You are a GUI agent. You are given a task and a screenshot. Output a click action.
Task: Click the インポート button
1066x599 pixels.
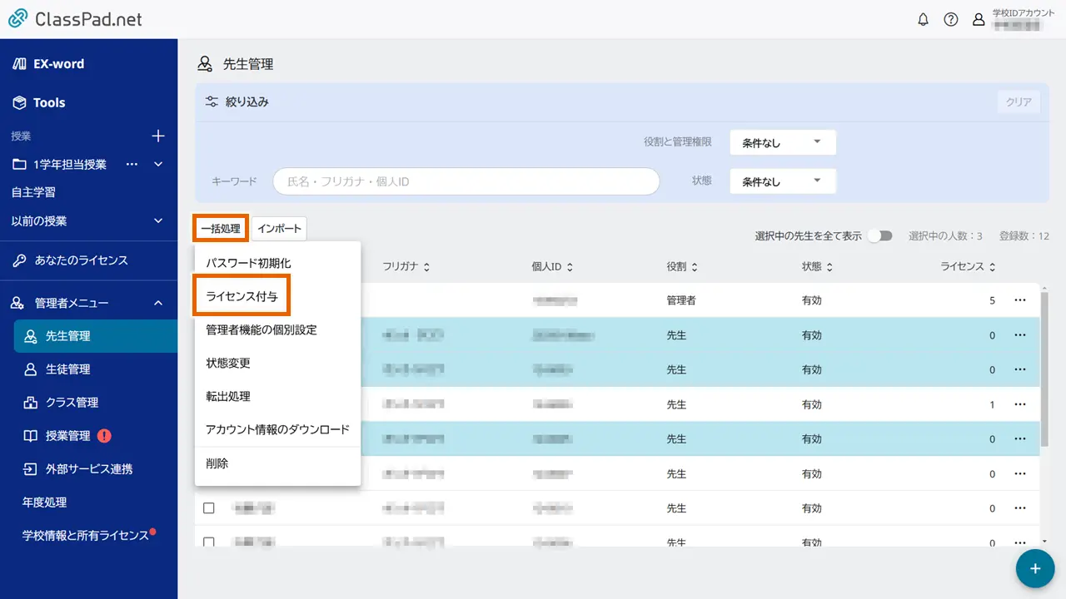[x=280, y=228]
